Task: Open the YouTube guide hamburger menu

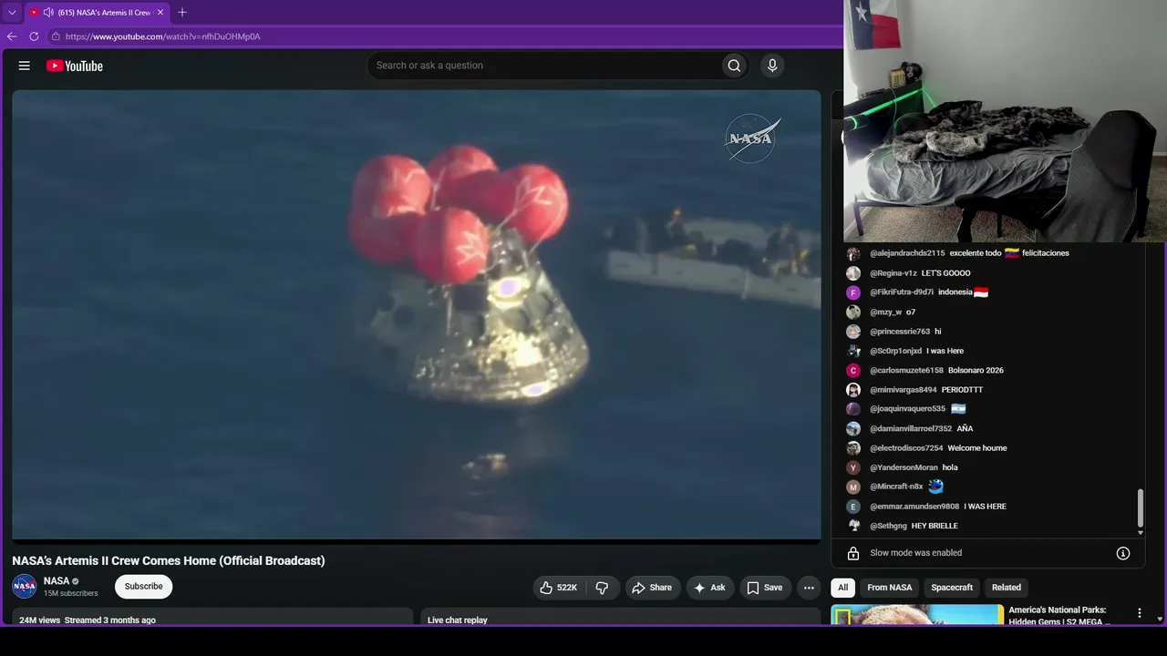Action: pyautogui.click(x=25, y=66)
